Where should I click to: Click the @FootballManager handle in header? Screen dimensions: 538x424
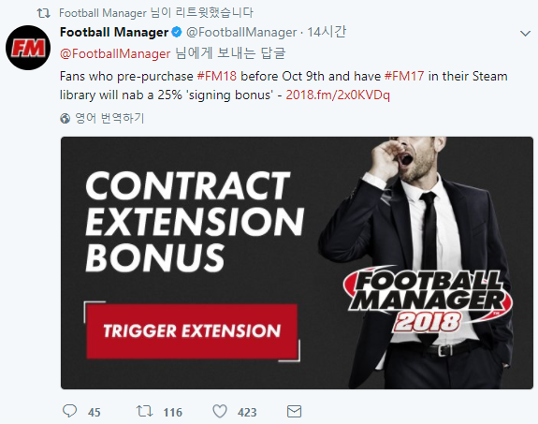pyautogui.click(x=241, y=32)
